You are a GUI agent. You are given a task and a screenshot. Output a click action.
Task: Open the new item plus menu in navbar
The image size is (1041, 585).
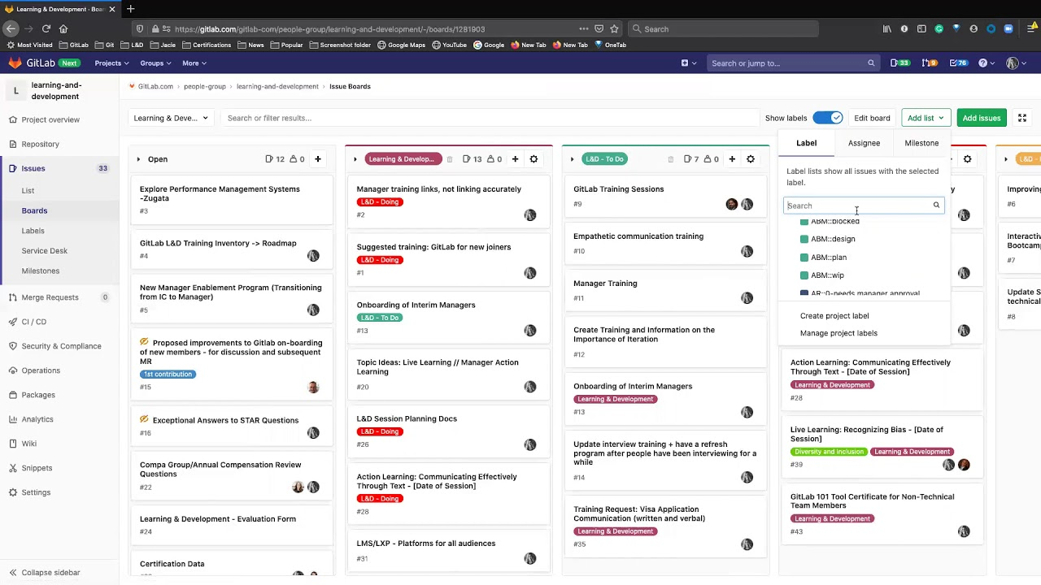[688, 63]
